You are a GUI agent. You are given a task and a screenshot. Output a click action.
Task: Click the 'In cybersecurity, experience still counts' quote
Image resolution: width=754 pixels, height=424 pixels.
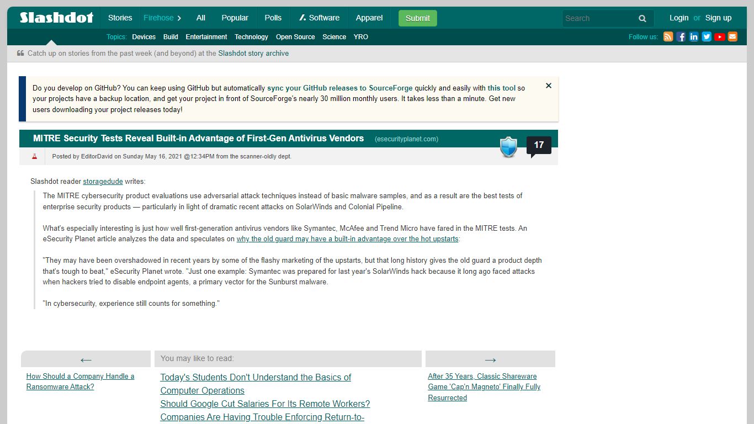coord(131,304)
